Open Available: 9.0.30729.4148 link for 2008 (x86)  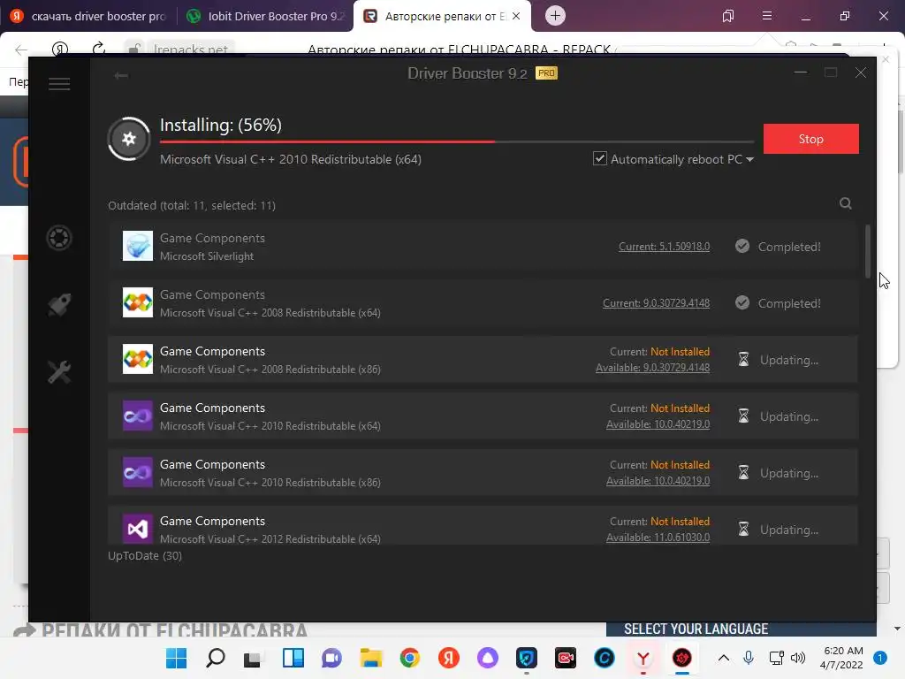point(652,368)
